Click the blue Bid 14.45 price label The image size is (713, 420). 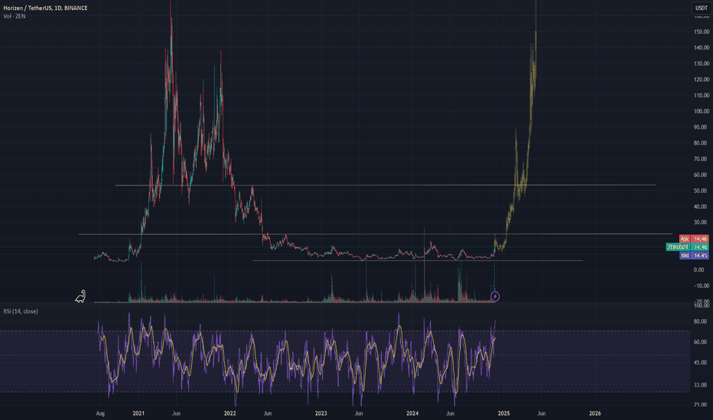(694, 256)
